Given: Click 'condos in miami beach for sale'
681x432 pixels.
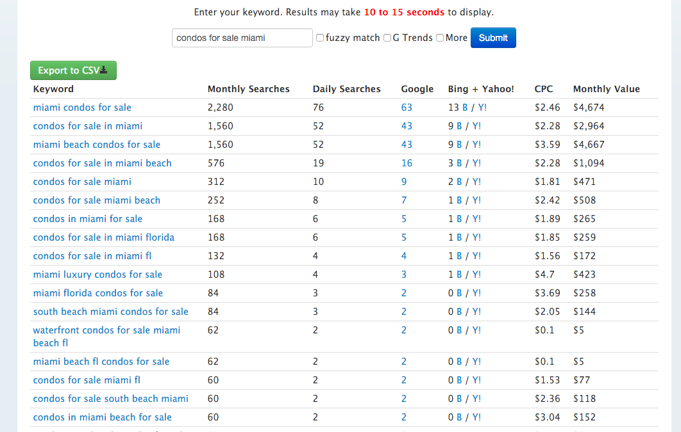Looking at the screenshot, I should [102, 418].
